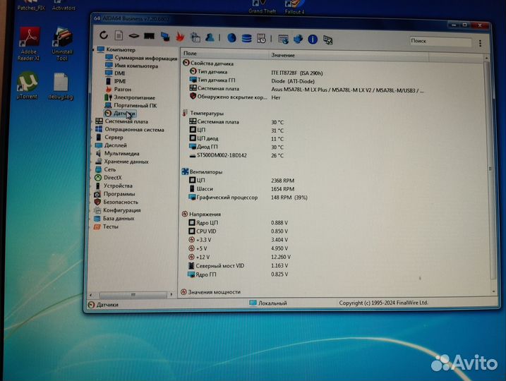Click the Значение column header
Screen dimensions: 506x381
(x=282, y=55)
